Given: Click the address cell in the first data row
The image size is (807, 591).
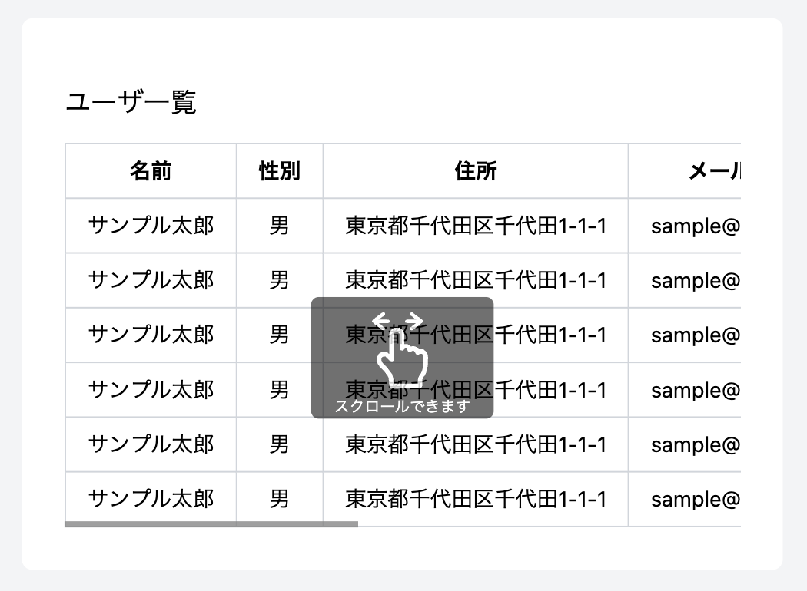Looking at the screenshot, I should tap(476, 226).
